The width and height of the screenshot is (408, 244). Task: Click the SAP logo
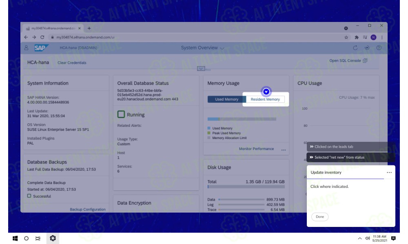point(41,48)
